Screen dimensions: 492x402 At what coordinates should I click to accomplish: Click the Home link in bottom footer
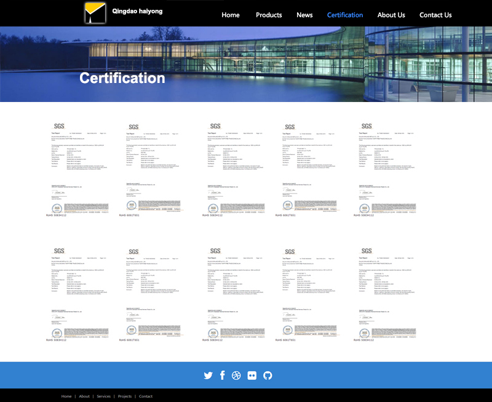pyautogui.click(x=66, y=396)
